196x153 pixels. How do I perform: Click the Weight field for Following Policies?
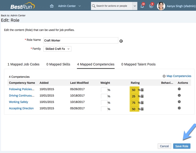104,90
